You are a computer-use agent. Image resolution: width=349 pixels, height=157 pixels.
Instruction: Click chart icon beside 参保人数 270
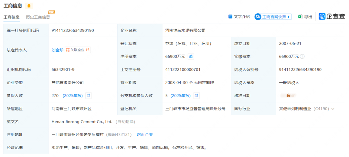pyautogui.click(x=89, y=96)
